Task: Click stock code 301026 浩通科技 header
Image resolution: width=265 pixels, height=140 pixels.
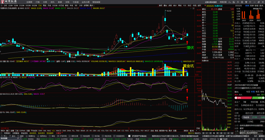Action: tap(214, 6)
